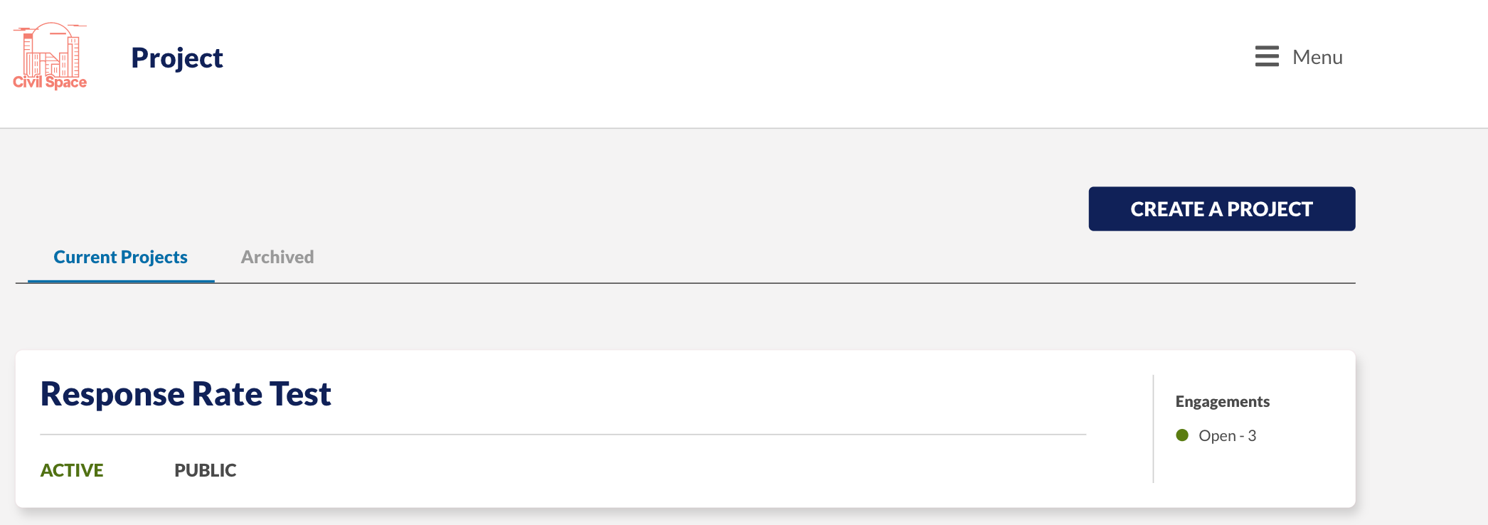Click the ACTIVE status label
1488x525 pixels.
click(72, 470)
